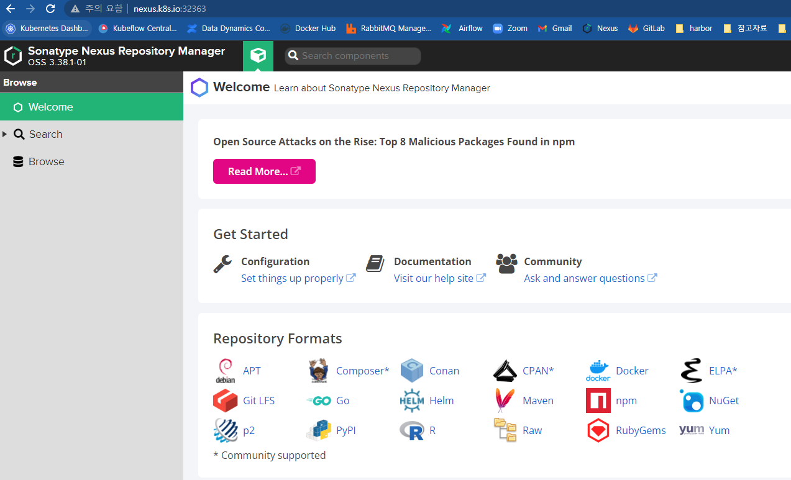Click the ELPA logo icon
The height and width of the screenshot is (480, 791).
tap(692, 371)
